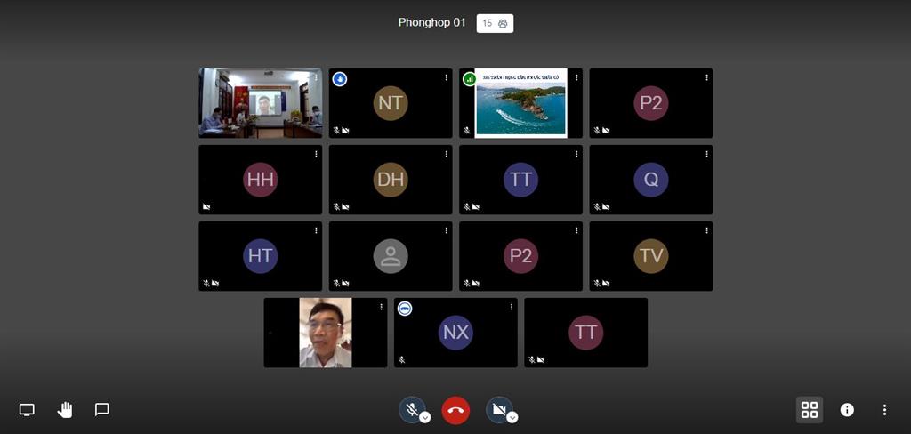Image resolution: width=911 pixels, height=434 pixels.
Task: Select the conference room video thumbnail
Action: tap(260, 103)
